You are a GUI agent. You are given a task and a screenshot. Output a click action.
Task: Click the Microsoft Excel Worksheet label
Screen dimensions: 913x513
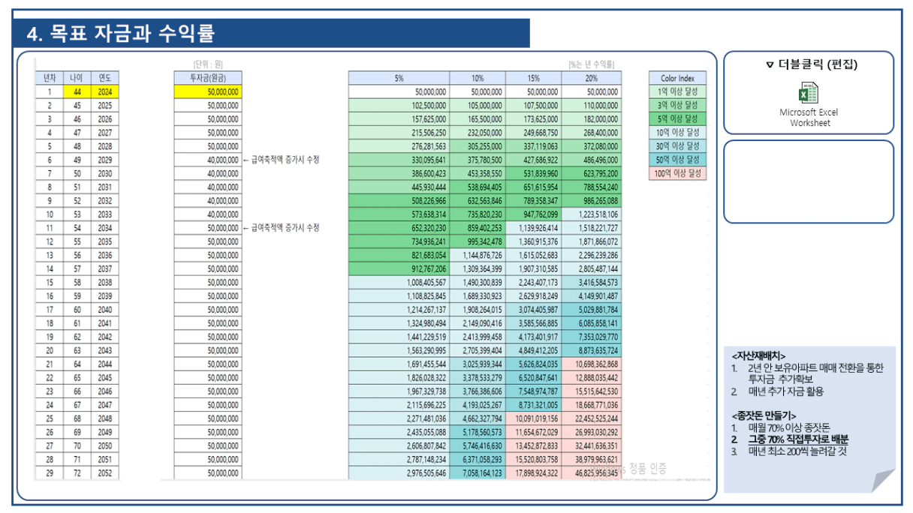[808, 118]
